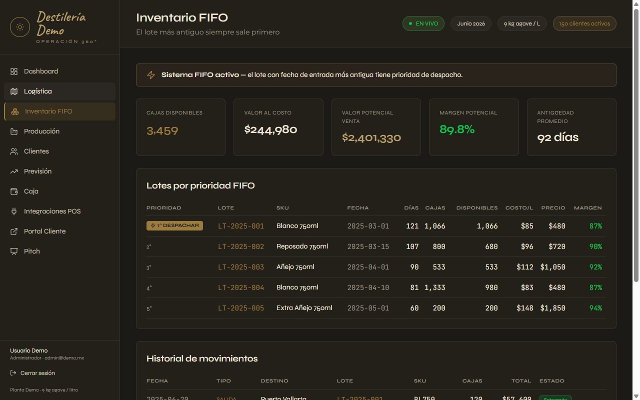Open the Previsión menu item
The image size is (640, 400).
click(x=59, y=171)
